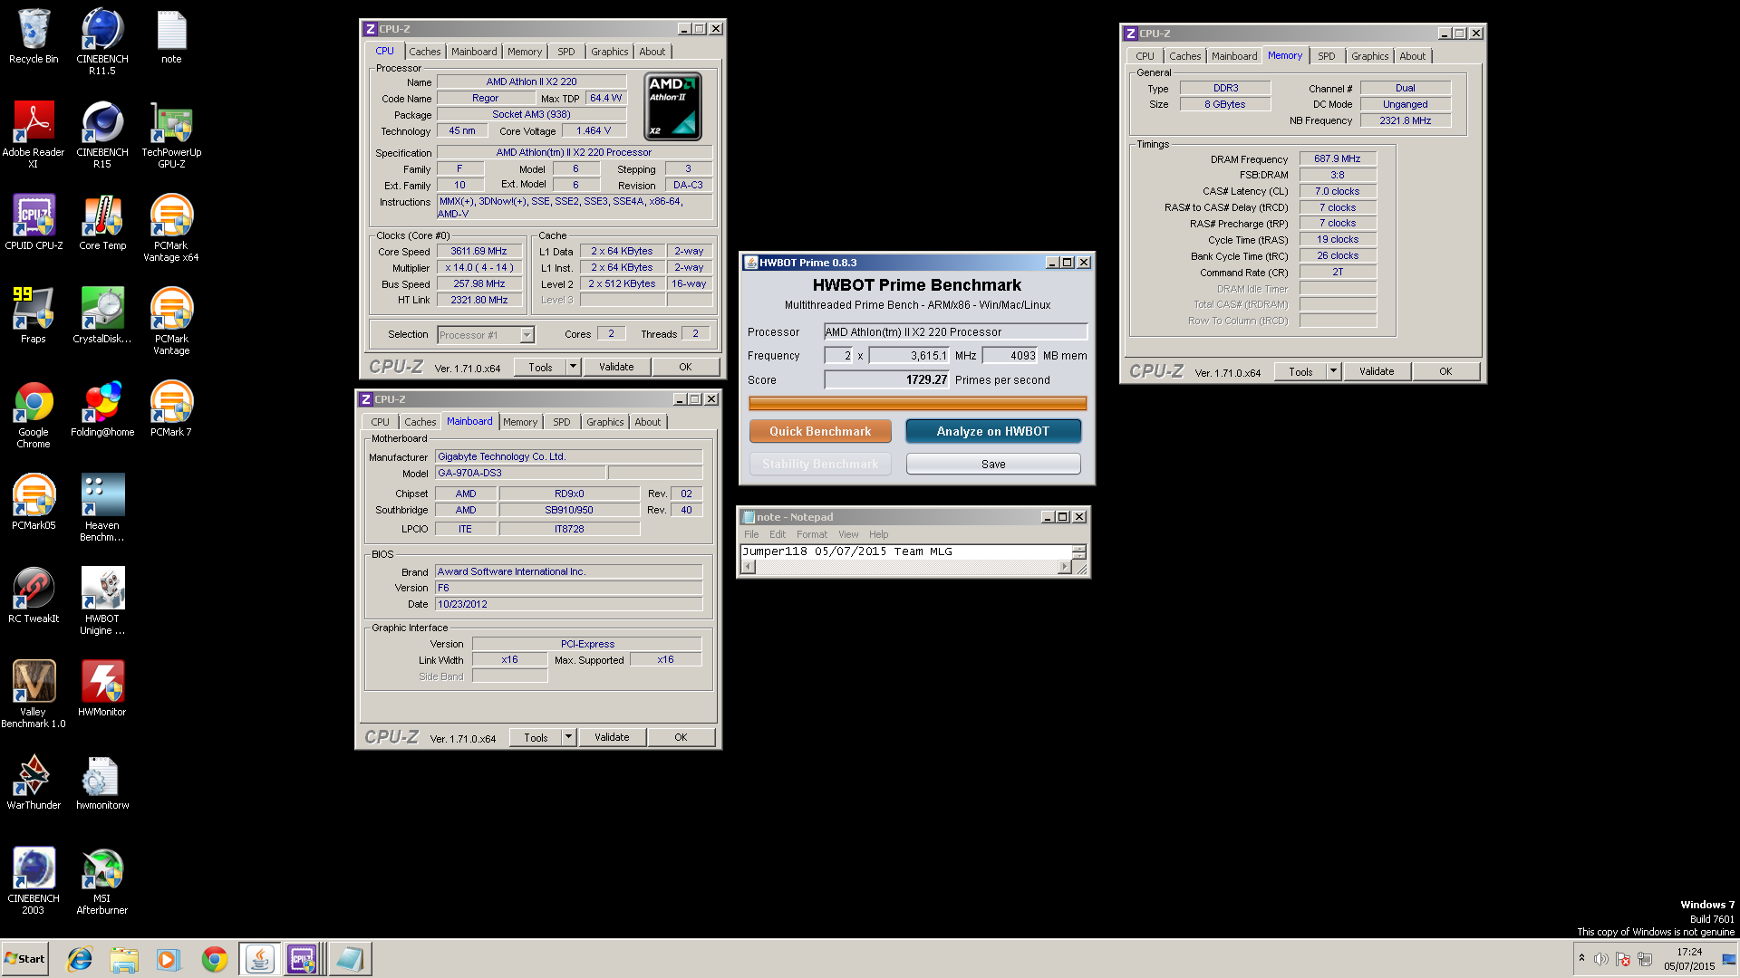The height and width of the screenshot is (978, 1740).
Task: Click Notepad text area line
Action: (x=906, y=551)
